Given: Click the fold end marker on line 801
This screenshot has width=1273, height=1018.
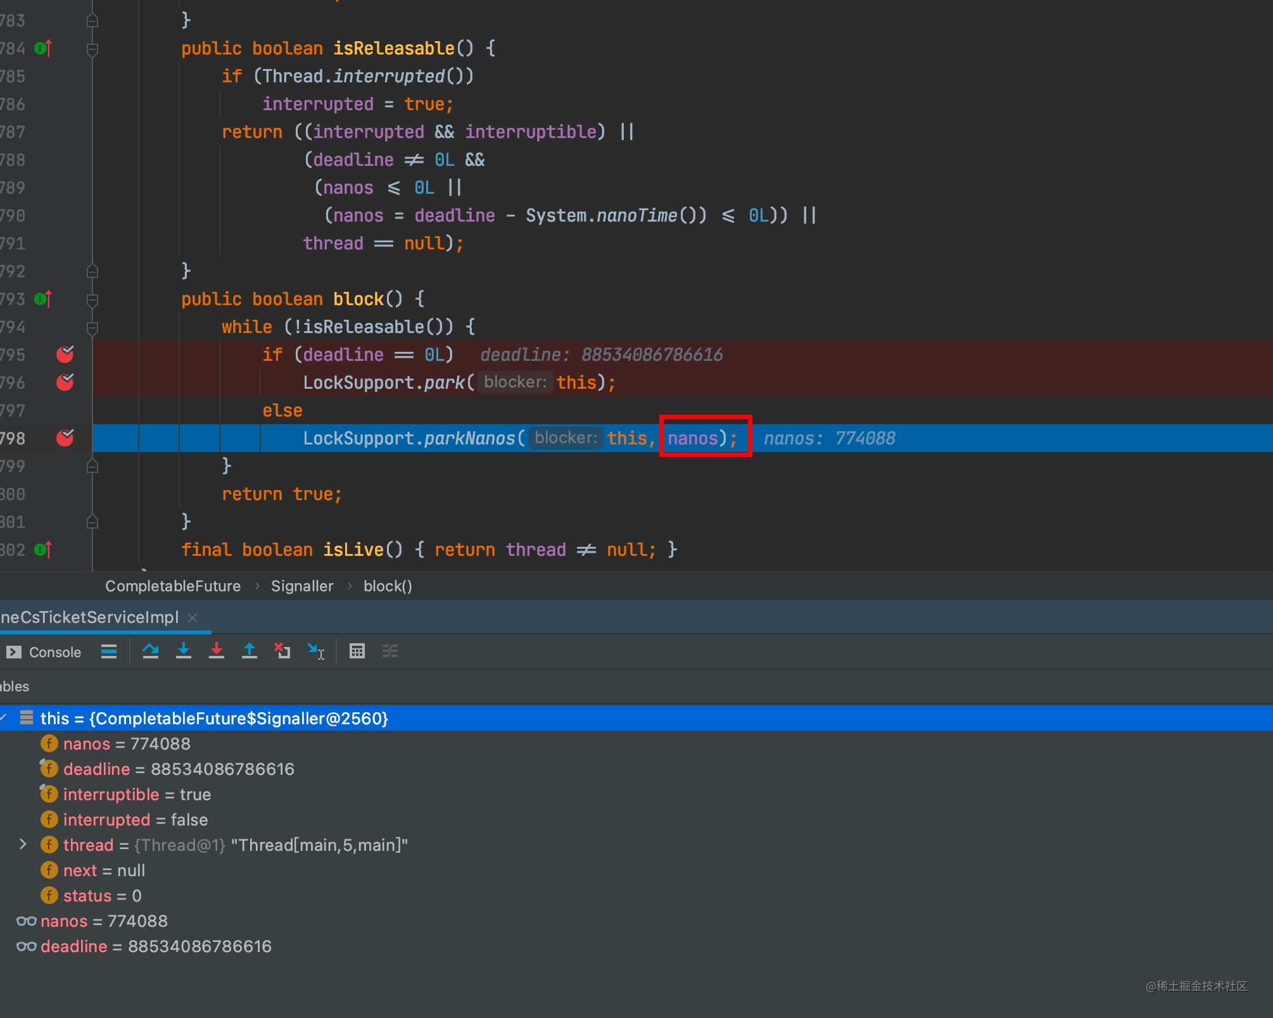Looking at the screenshot, I should pyautogui.click(x=92, y=522).
